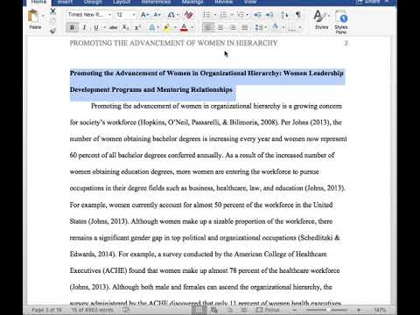
Task: Apply center alignment to text
Action: pyautogui.click(x=220, y=27)
